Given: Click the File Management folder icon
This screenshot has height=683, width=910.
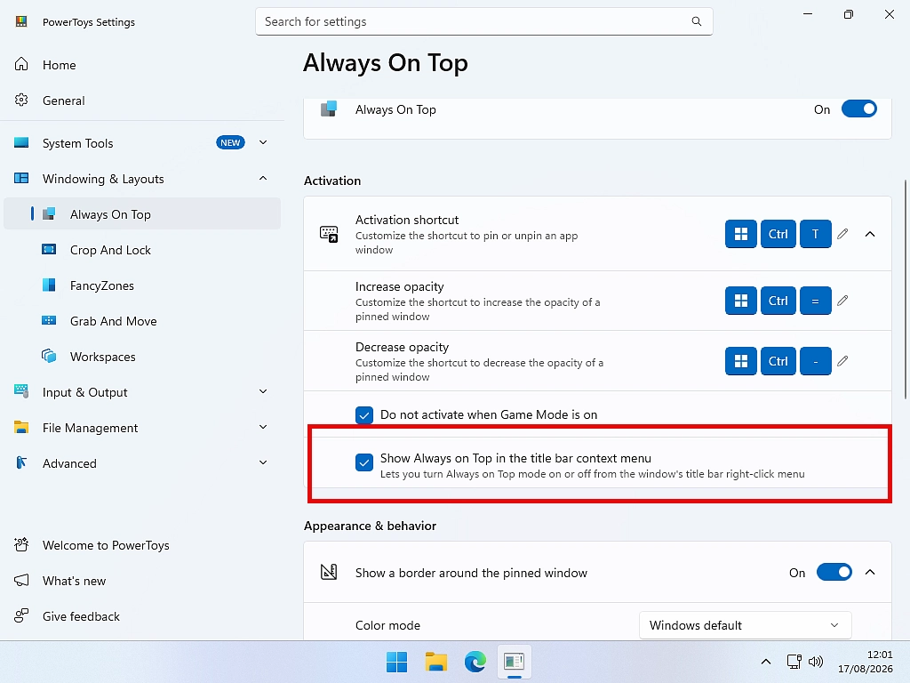Looking at the screenshot, I should tap(21, 428).
